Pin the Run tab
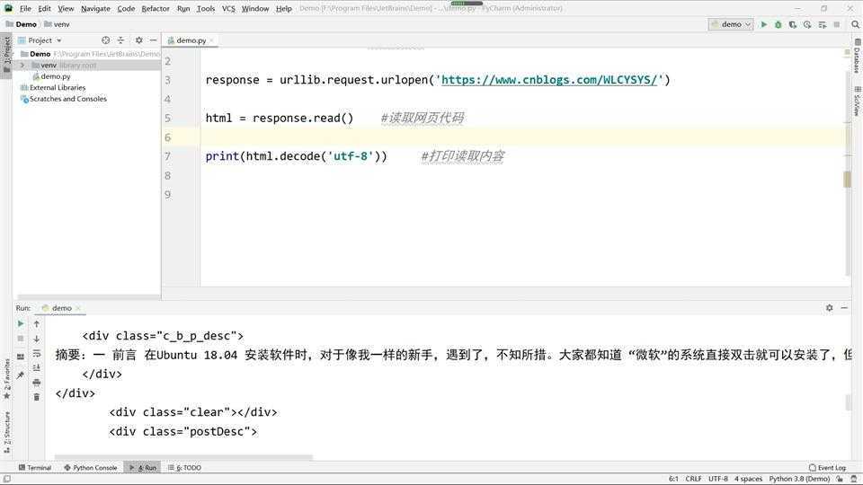This screenshot has width=863, height=485. (x=21, y=375)
